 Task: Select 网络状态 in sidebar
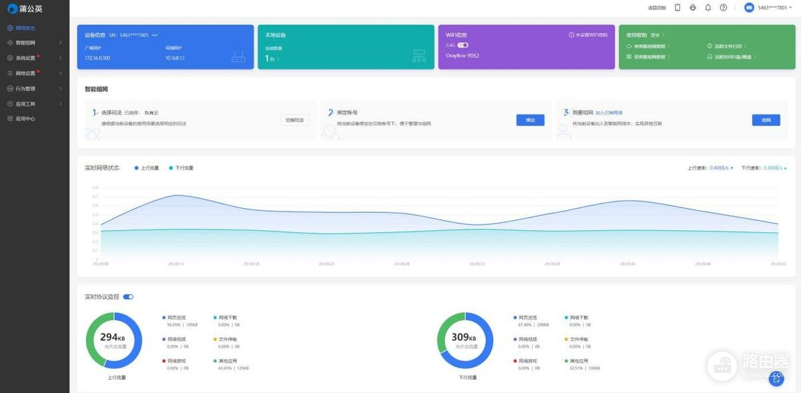(25, 28)
